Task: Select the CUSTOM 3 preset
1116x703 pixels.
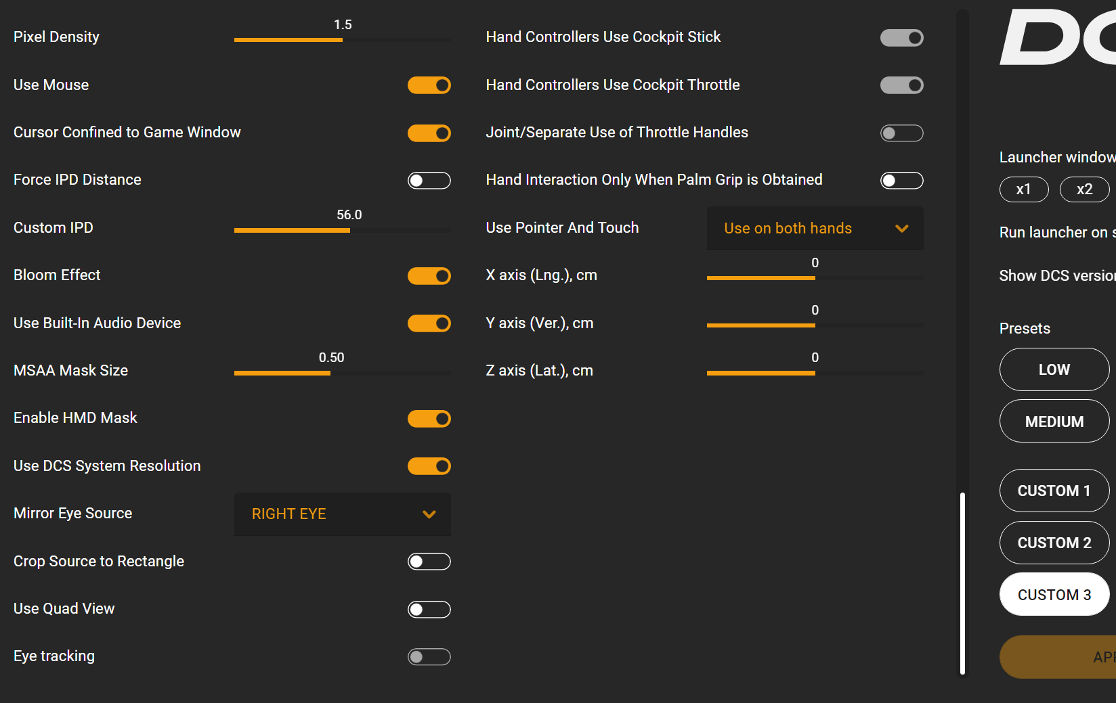Action: click(1054, 595)
